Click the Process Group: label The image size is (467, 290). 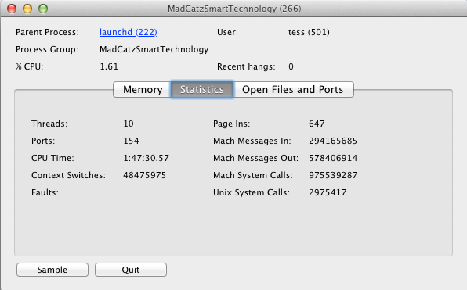point(47,49)
